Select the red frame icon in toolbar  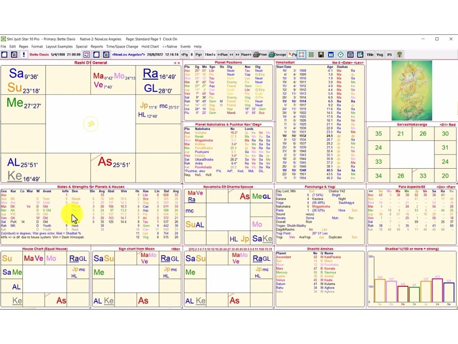302,55
